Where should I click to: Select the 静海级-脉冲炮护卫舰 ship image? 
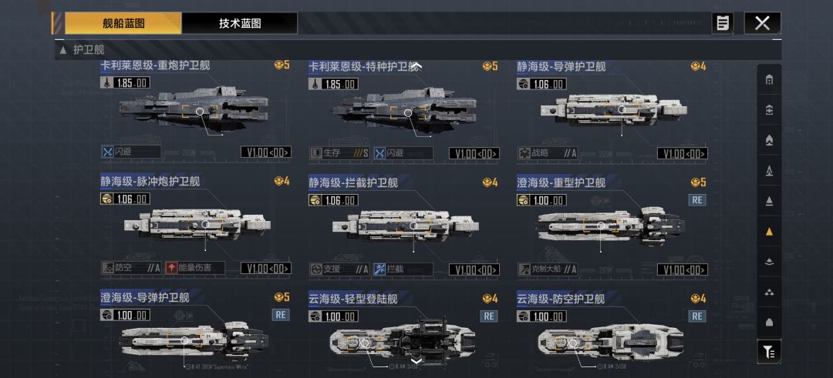[197, 224]
